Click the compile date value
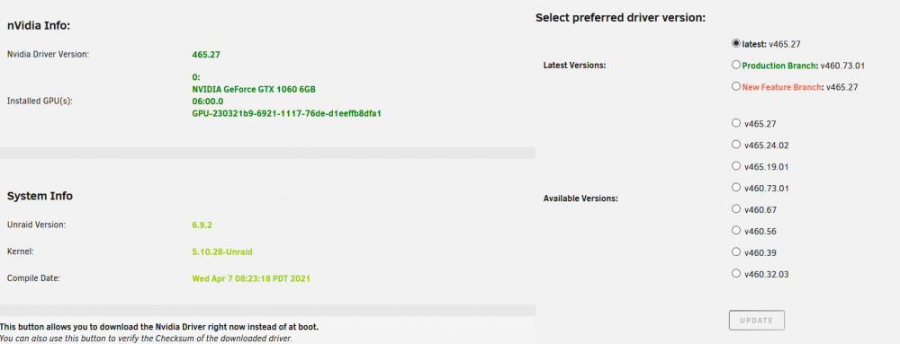The height and width of the screenshot is (344, 900). tap(251, 278)
